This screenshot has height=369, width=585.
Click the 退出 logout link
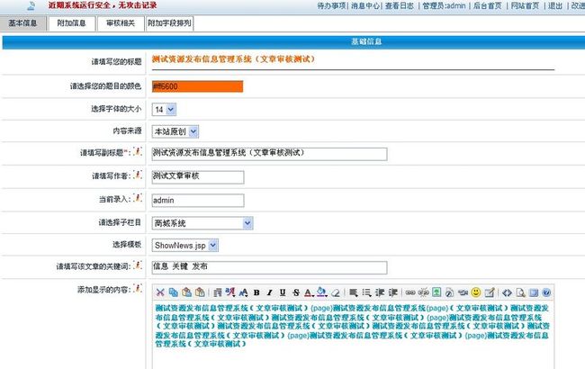click(555, 5)
